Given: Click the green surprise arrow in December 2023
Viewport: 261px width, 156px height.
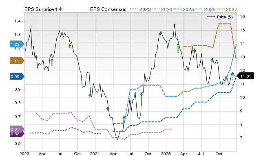Looking at the screenshot, I should click(90, 96).
